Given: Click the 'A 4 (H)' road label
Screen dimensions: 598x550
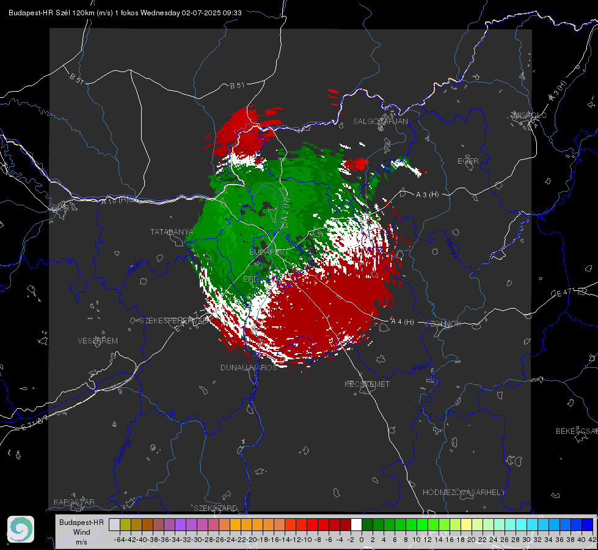Looking at the screenshot, I should click(x=403, y=322).
